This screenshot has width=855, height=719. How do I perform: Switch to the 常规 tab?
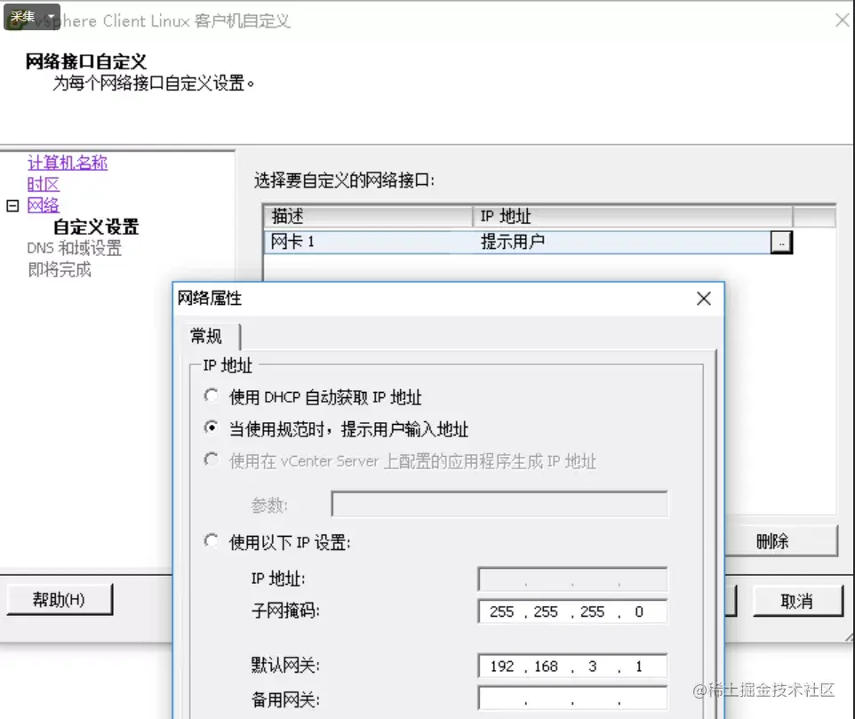(206, 336)
